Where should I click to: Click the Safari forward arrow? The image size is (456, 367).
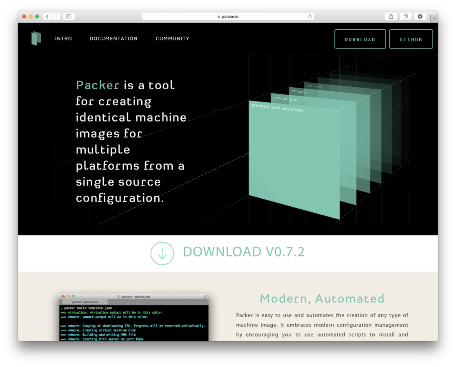click(x=56, y=16)
